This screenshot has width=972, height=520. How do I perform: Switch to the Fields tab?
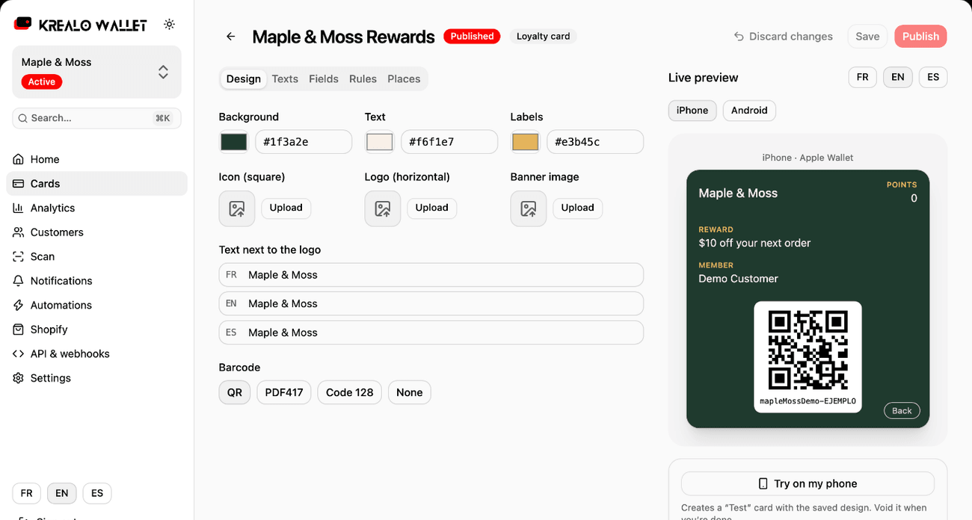pos(324,78)
